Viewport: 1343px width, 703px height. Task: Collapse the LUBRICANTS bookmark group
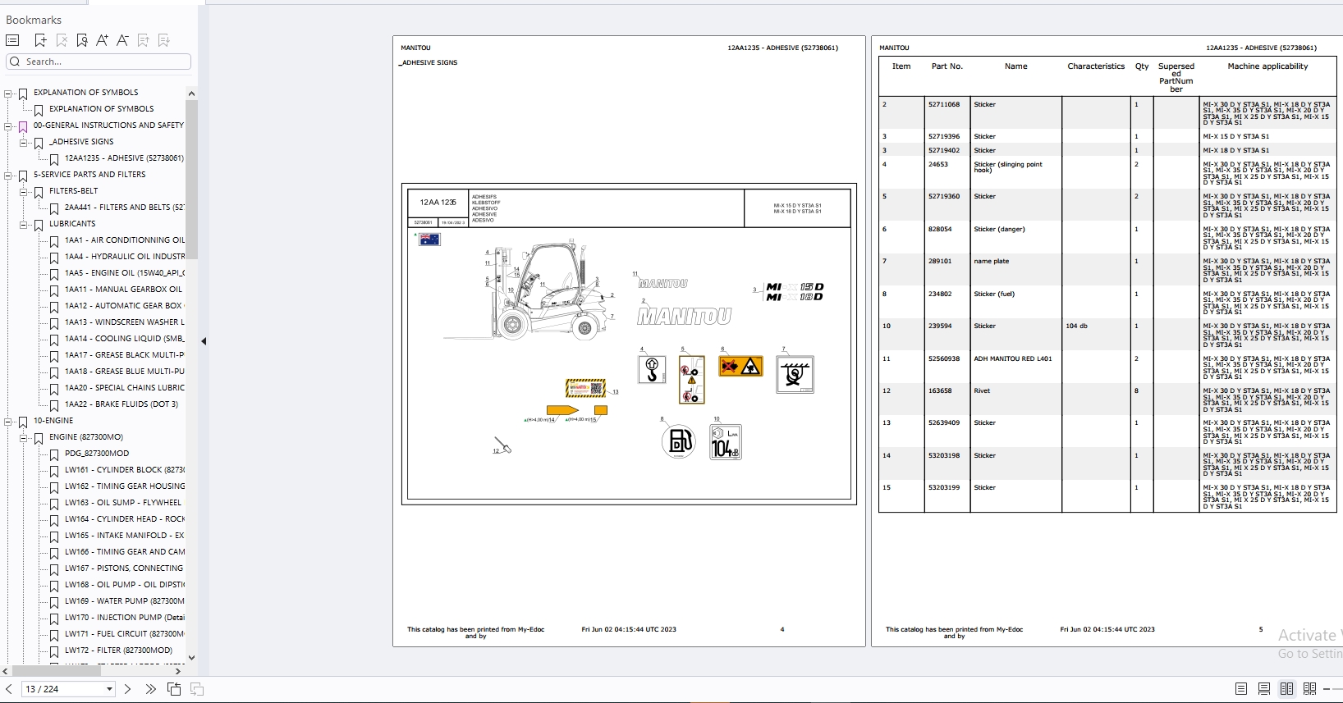click(x=24, y=224)
